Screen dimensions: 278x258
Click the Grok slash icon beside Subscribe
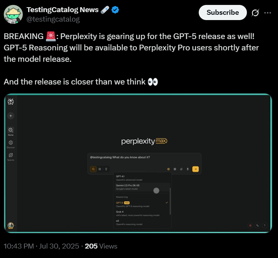255,13
